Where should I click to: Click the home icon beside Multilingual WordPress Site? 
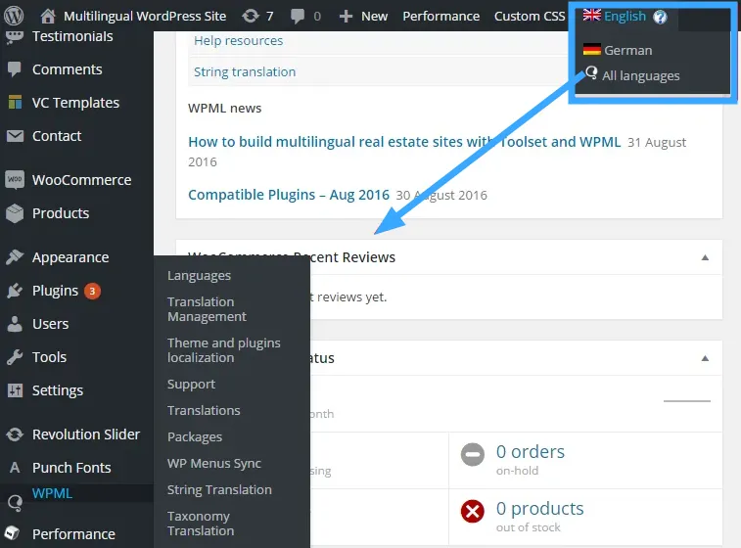[49, 16]
